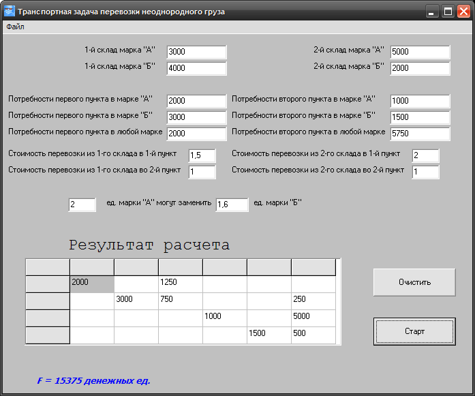This screenshot has height=396, width=475.
Task: Select second point demand for марка "Б" field
Action: tap(420, 117)
